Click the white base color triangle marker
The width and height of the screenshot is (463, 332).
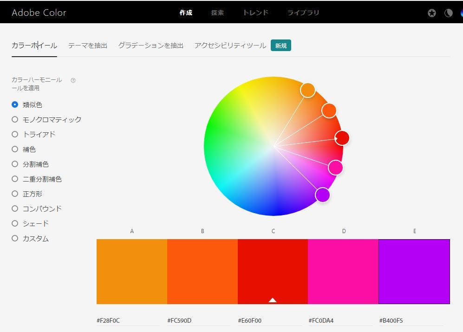pyautogui.click(x=273, y=300)
